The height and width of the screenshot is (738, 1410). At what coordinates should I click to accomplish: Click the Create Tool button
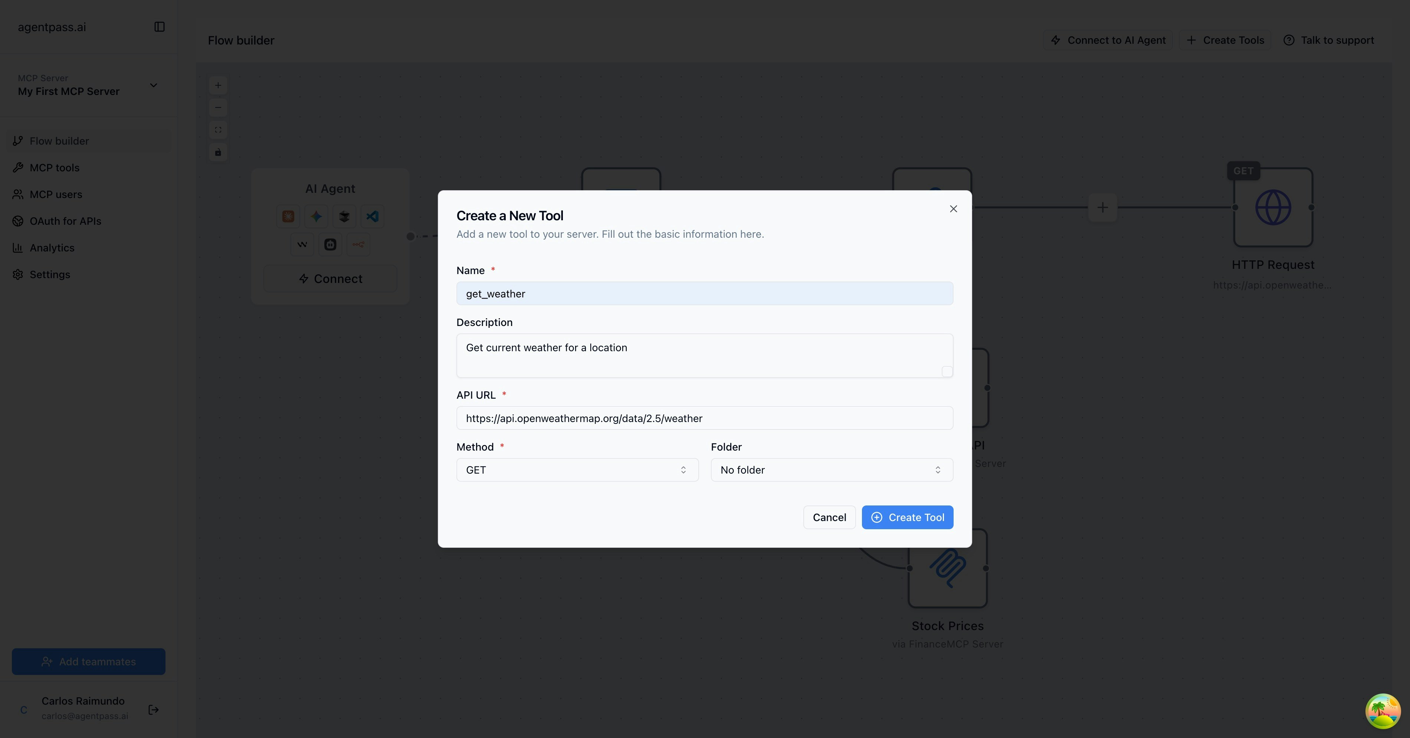tap(907, 518)
